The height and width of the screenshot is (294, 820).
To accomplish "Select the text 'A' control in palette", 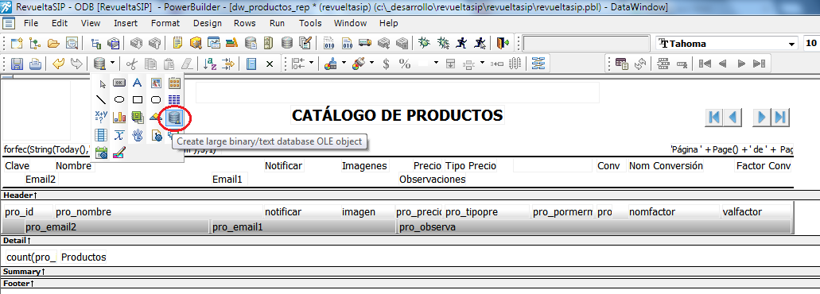I will (x=137, y=83).
